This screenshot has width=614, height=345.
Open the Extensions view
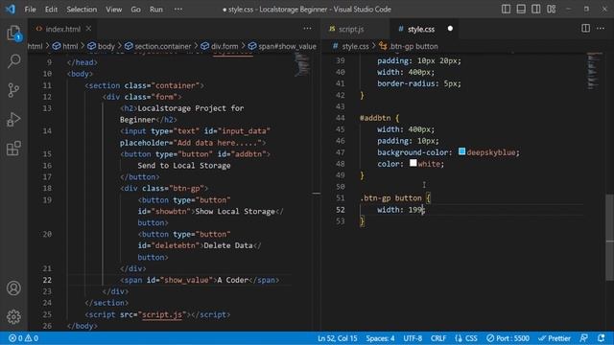point(13,149)
